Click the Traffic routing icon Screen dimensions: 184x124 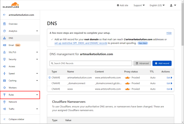click(4, 109)
